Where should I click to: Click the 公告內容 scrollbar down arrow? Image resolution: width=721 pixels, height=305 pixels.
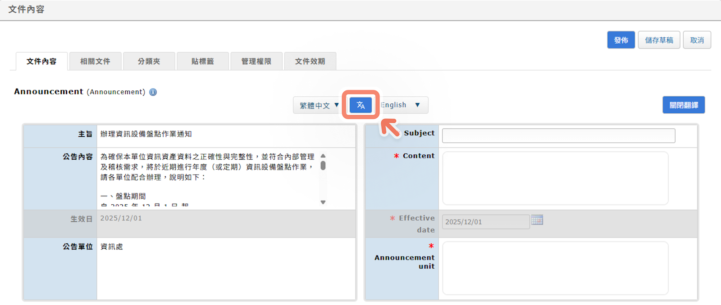click(x=323, y=202)
